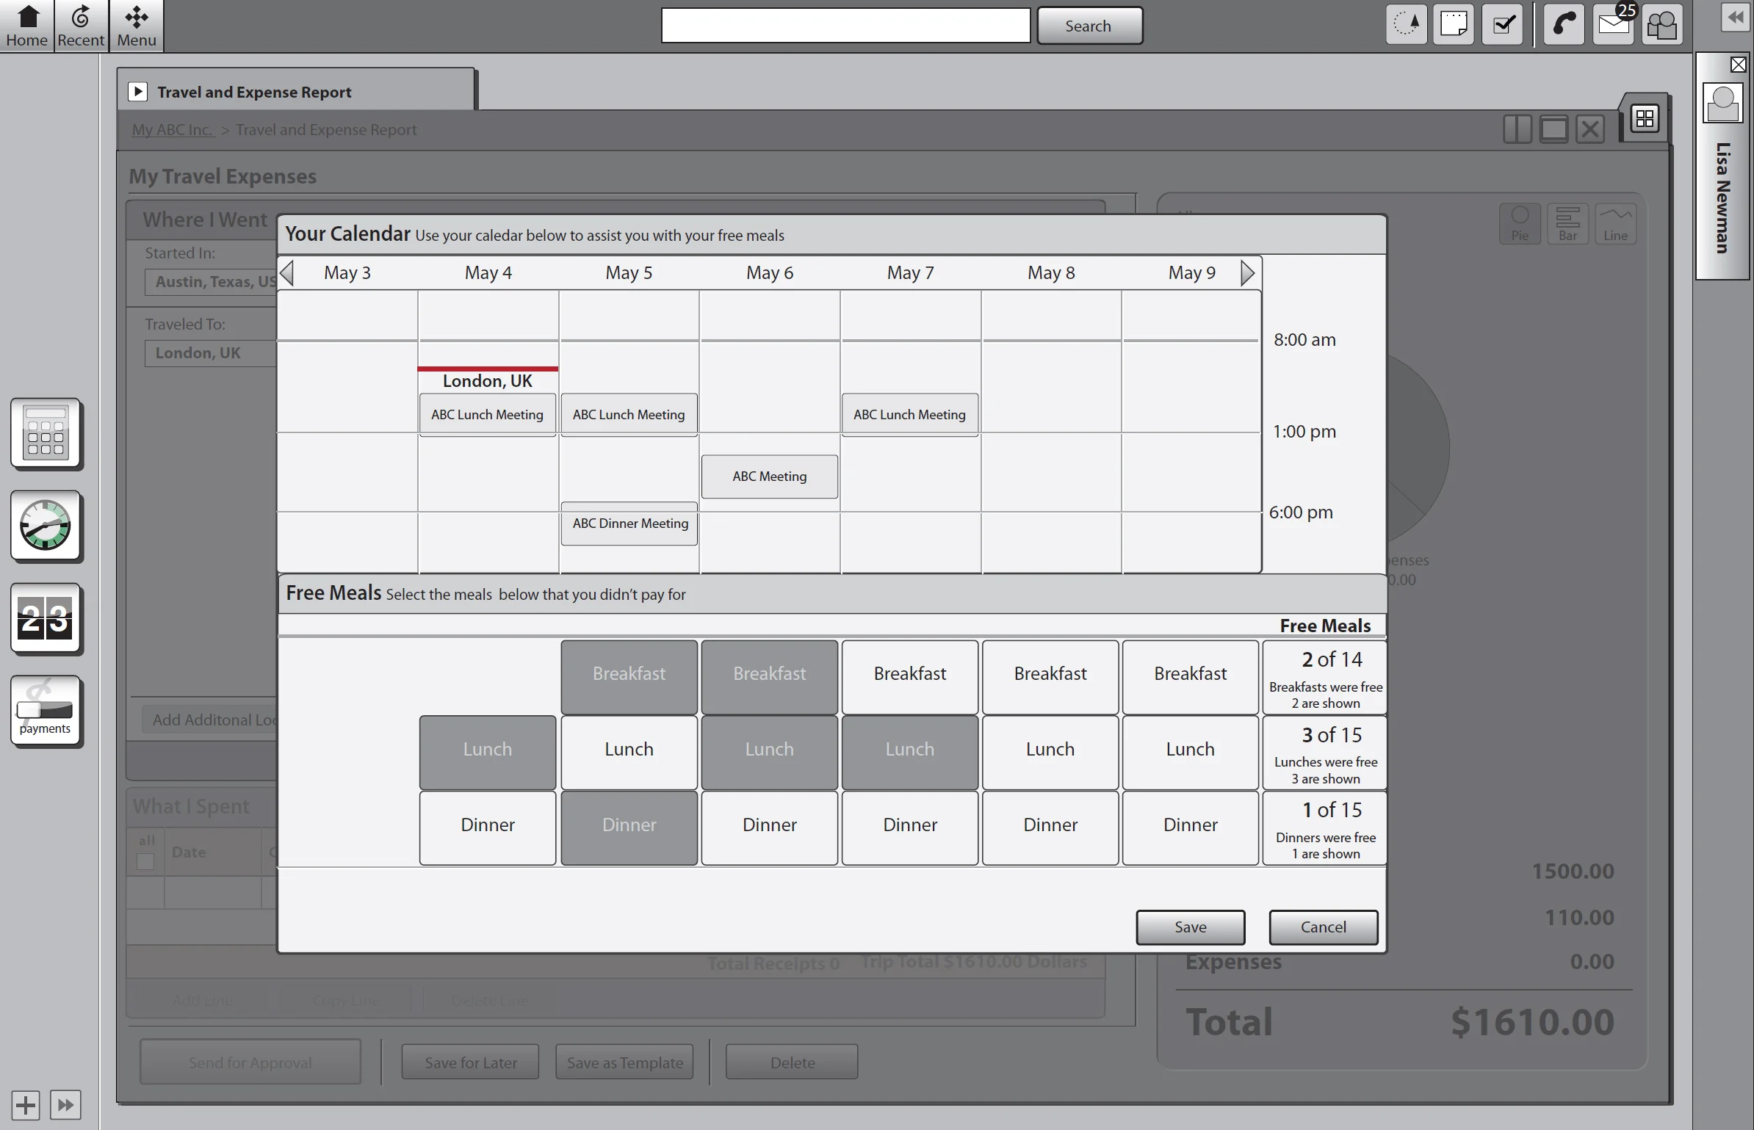1754x1130 pixels.
Task: Click the phone call icon
Action: tap(1563, 25)
